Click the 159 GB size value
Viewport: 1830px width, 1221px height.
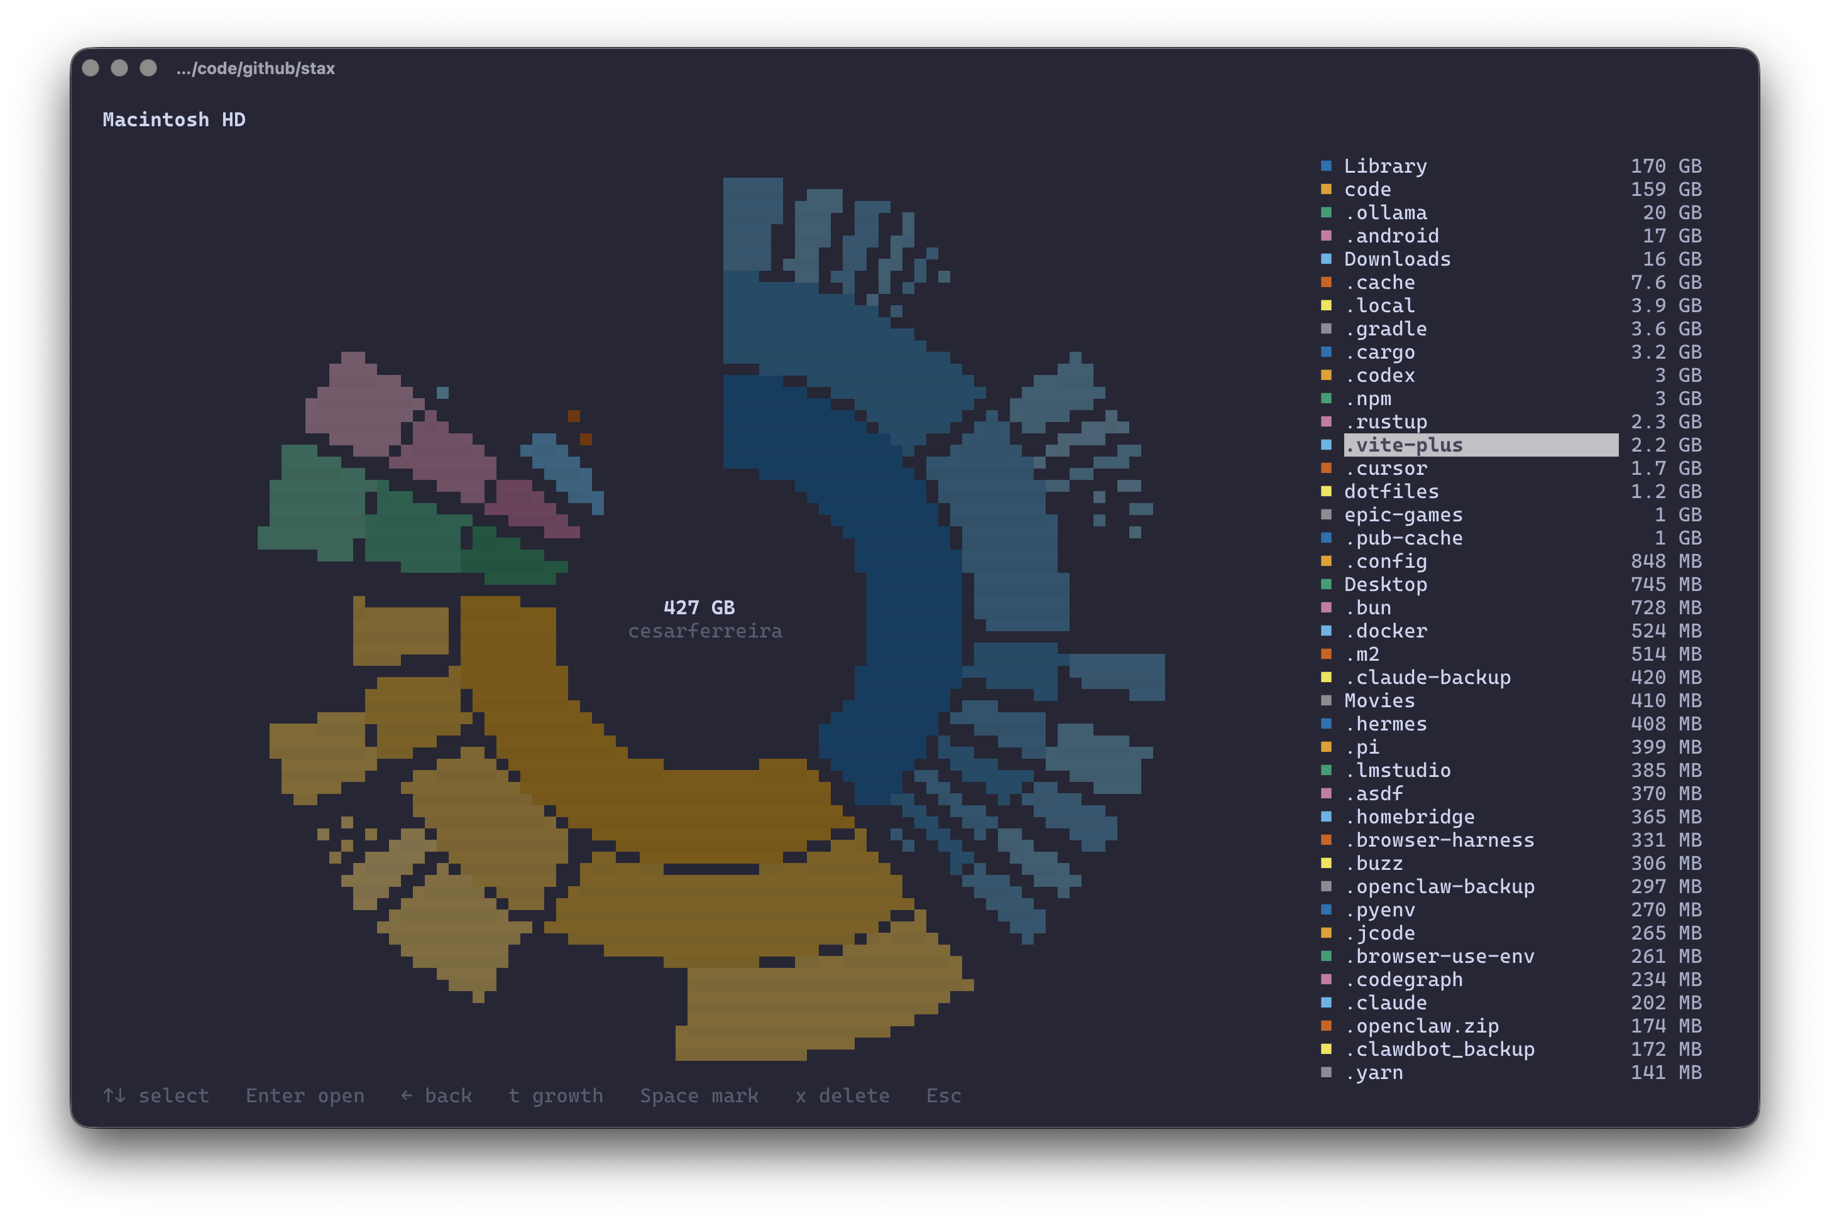[x=1667, y=189]
